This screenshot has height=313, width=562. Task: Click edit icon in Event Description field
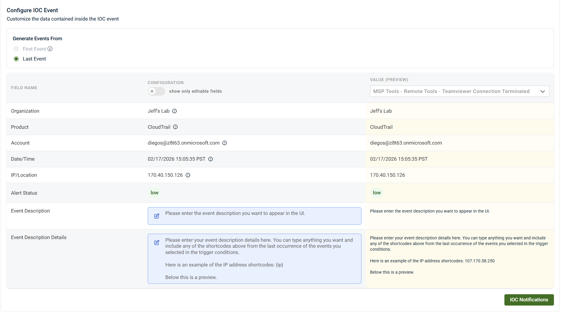click(157, 216)
